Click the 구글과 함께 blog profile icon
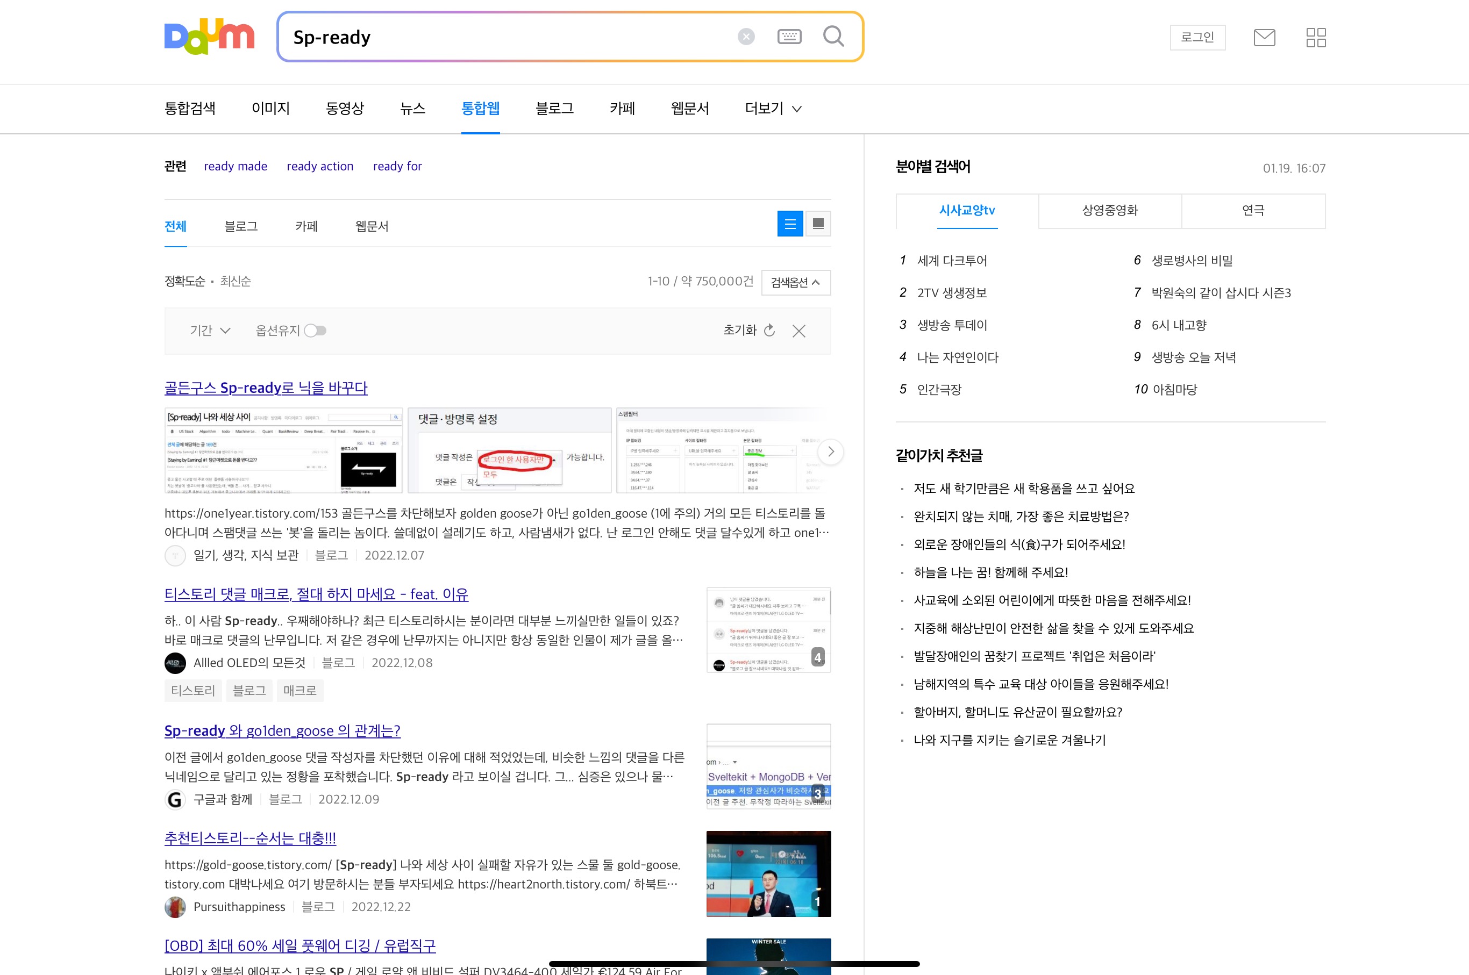Image resolution: width=1469 pixels, height=975 pixels. coord(175,799)
